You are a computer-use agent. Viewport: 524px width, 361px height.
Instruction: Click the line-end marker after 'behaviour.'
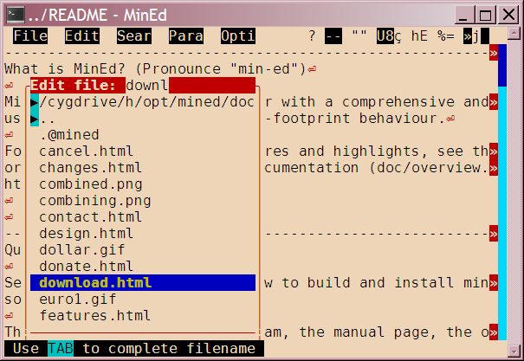450,119
